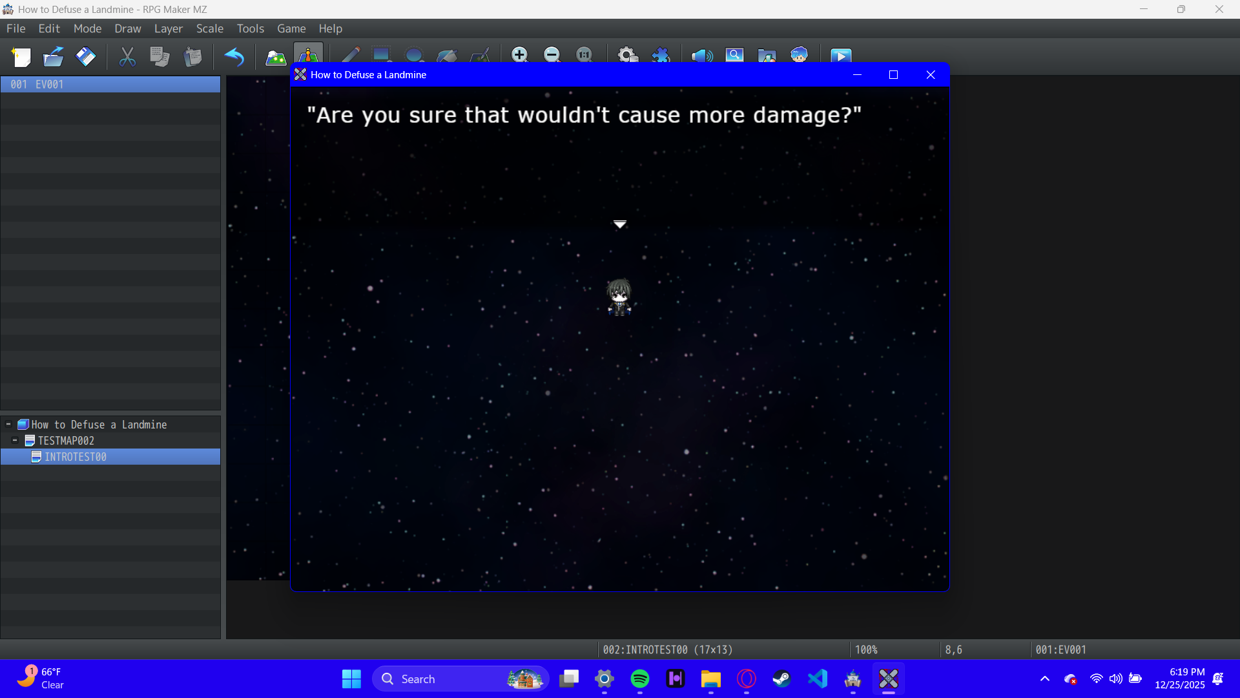1240x698 pixels.
Task: Click the New Project icon
Action: pos(21,57)
